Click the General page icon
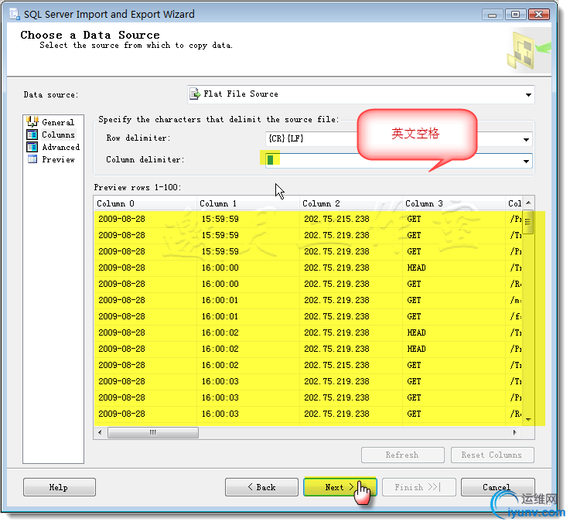Screen dimensions: 570x525 [32, 122]
